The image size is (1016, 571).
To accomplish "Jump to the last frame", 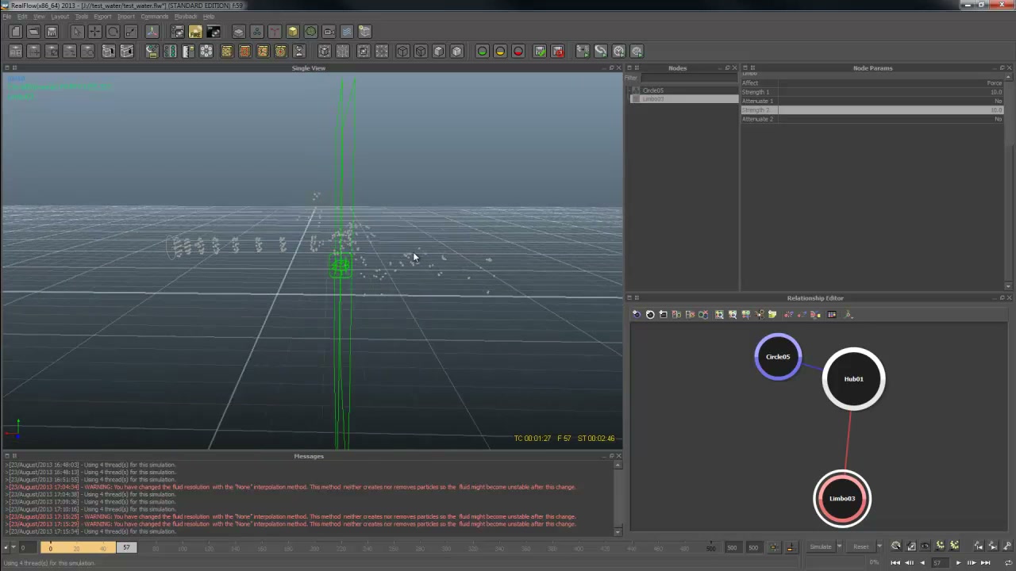I will coord(985,563).
